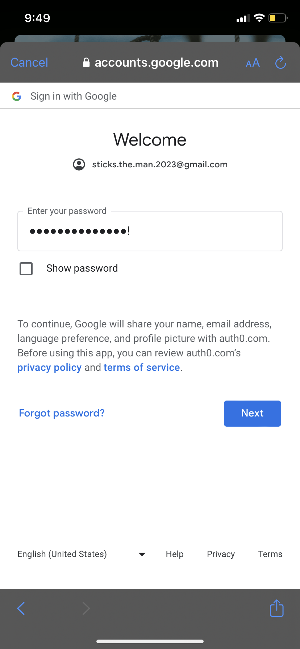Tap the Google G logo
This screenshot has width=300, height=649.
point(17,96)
